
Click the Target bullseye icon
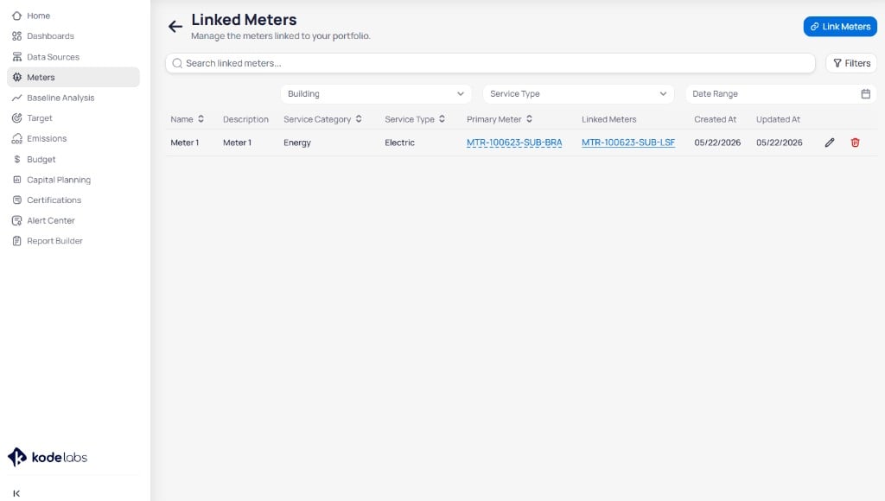[x=17, y=118]
